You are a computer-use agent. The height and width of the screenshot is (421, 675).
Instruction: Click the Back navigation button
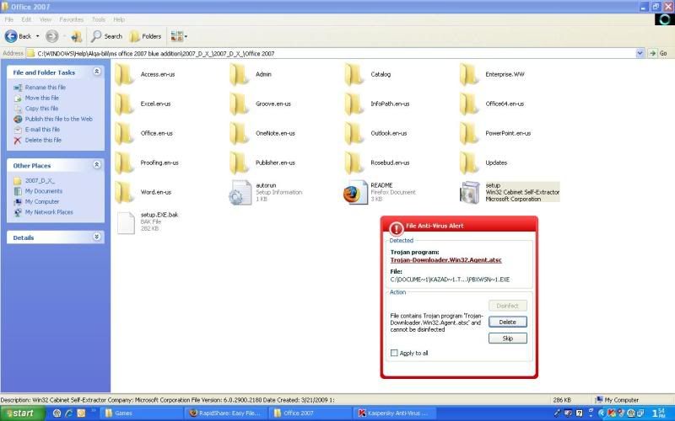click(x=18, y=36)
